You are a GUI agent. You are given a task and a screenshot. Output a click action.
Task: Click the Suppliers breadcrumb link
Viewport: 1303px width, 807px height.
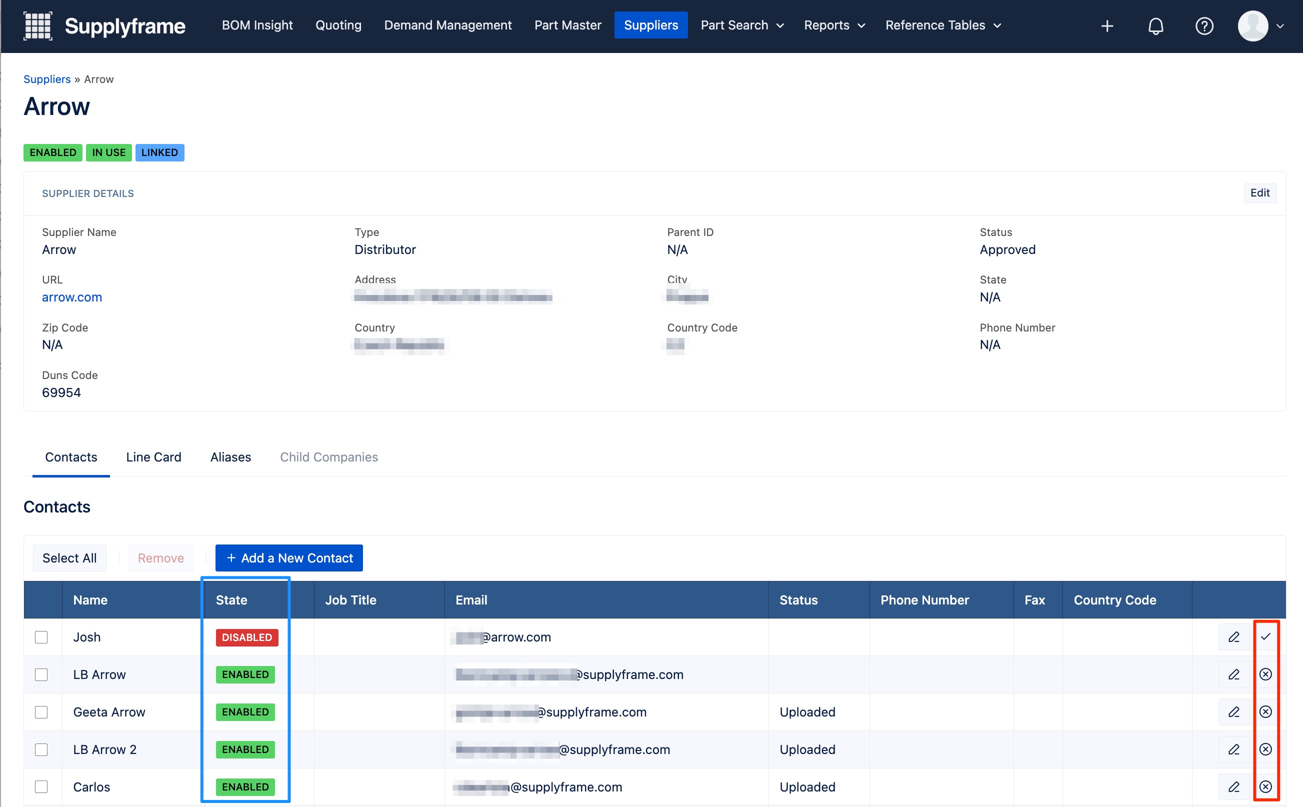tap(47, 79)
